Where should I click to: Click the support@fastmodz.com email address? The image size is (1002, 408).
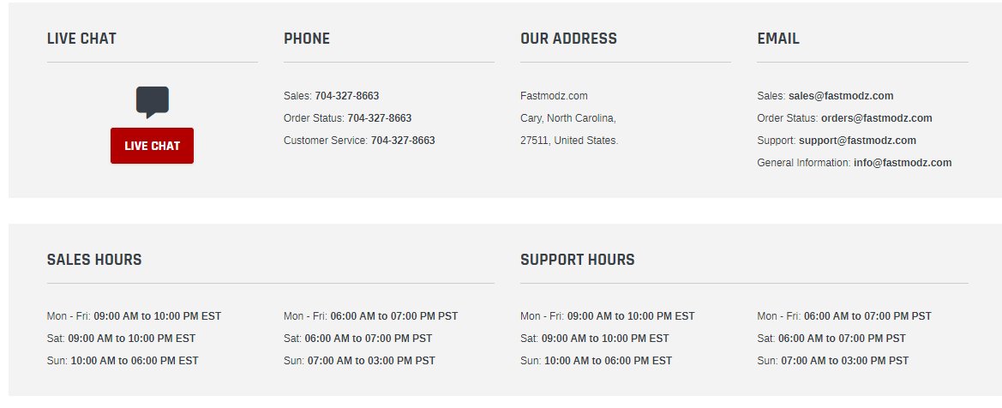click(858, 141)
